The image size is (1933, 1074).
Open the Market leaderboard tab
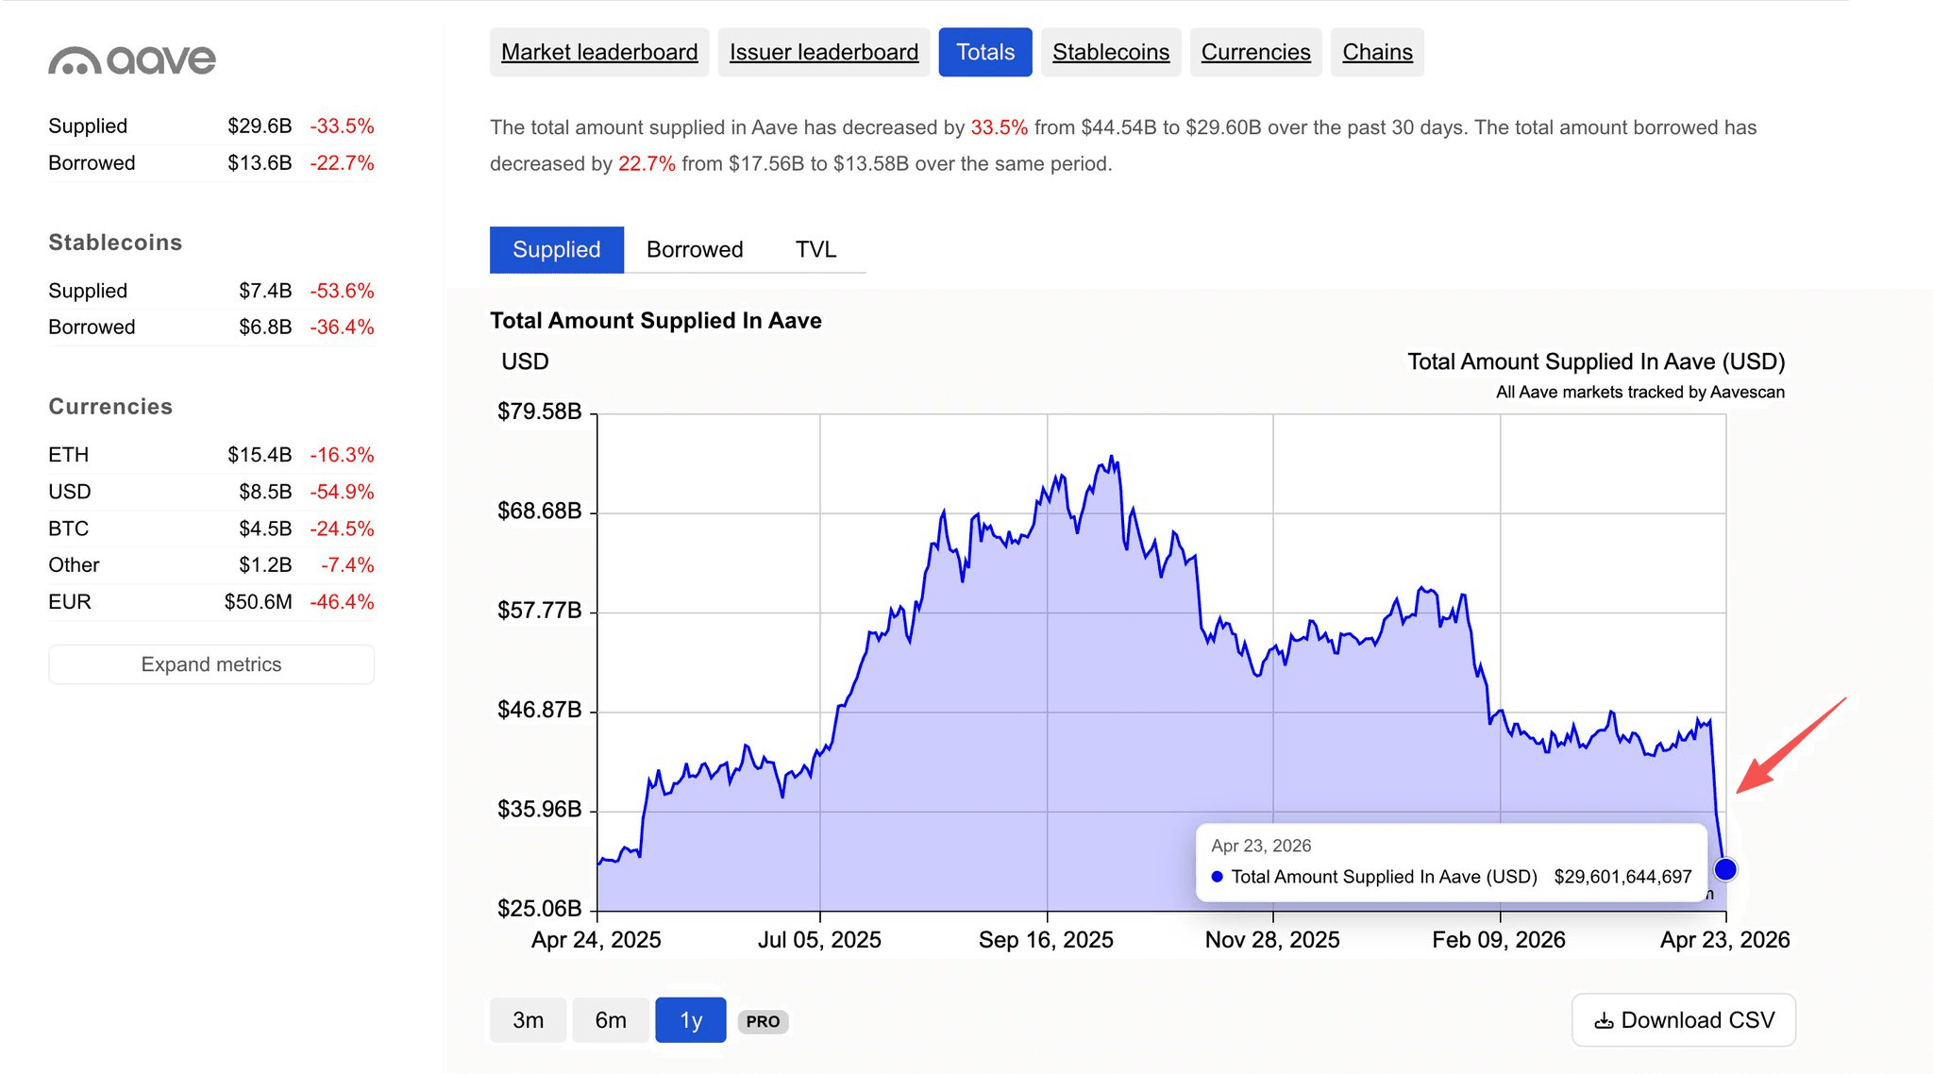click(x=599, y=52)
